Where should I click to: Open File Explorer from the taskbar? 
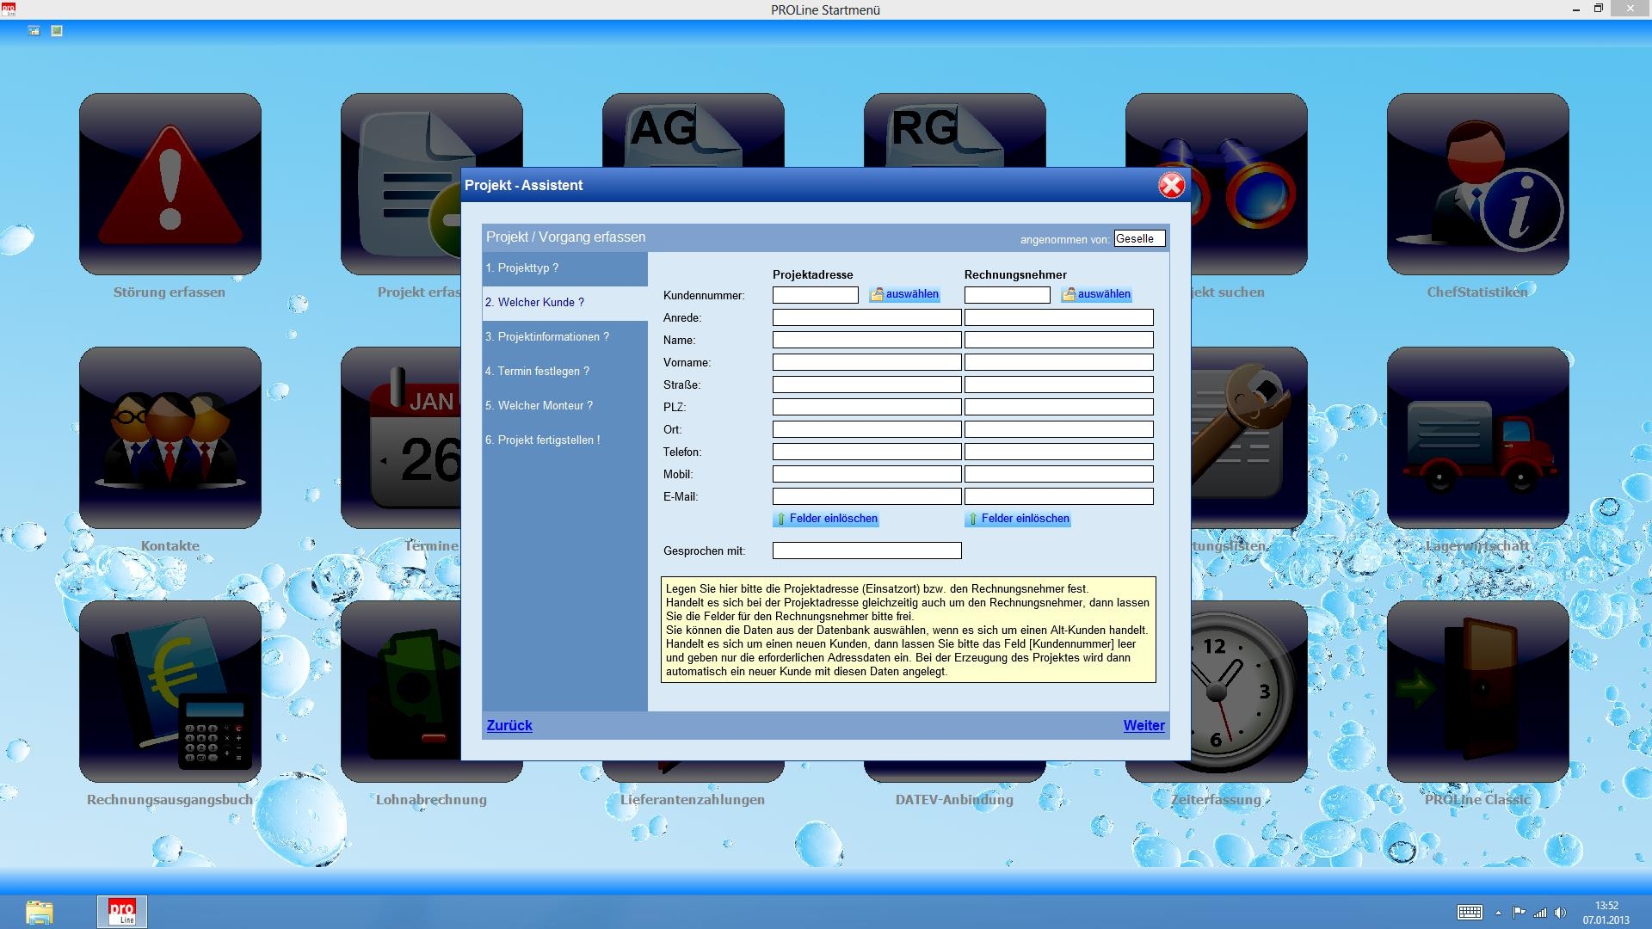(x=39, y=912)
